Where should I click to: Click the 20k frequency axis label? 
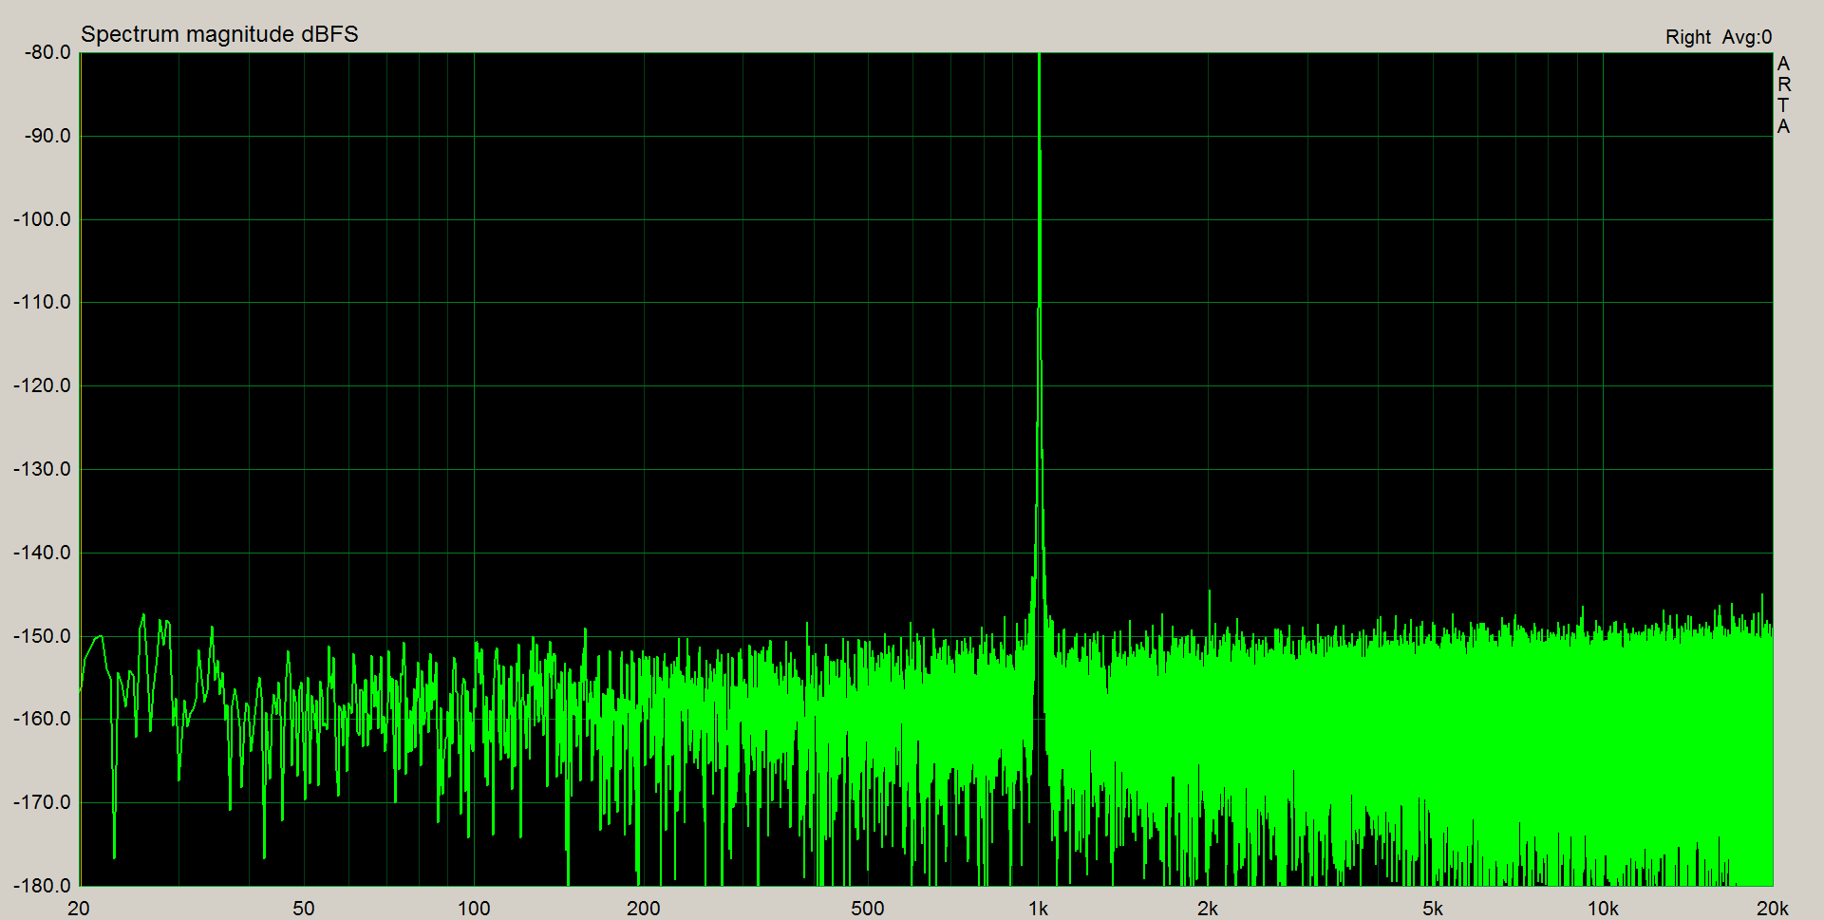click(1773, 909)
